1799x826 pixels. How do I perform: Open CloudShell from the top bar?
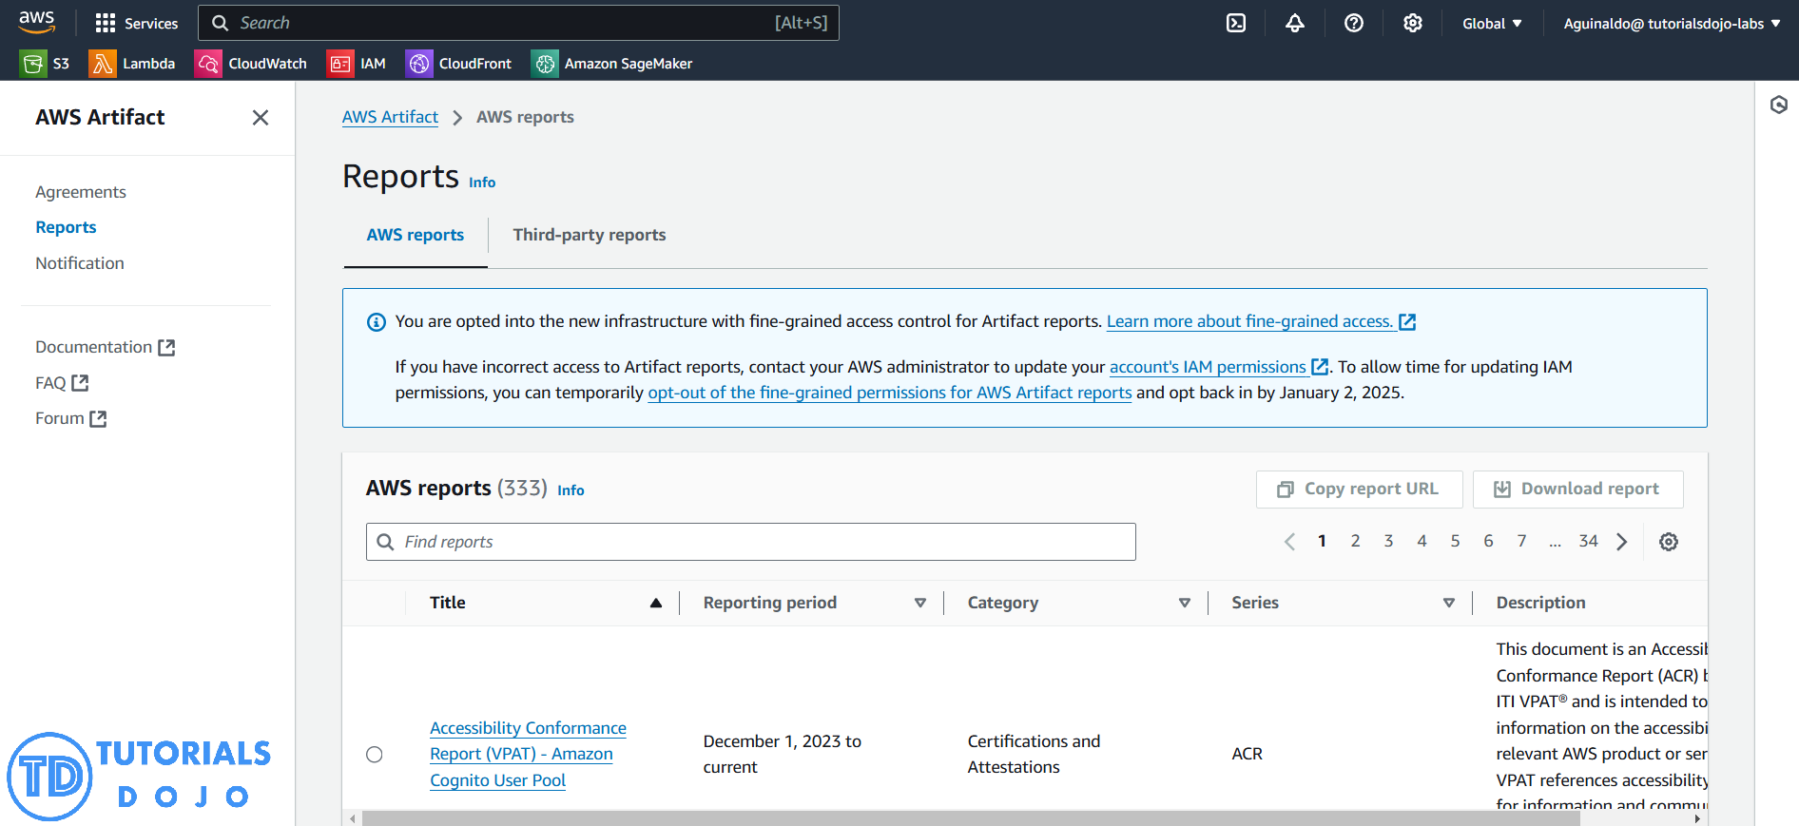[x=1235, y=23]
